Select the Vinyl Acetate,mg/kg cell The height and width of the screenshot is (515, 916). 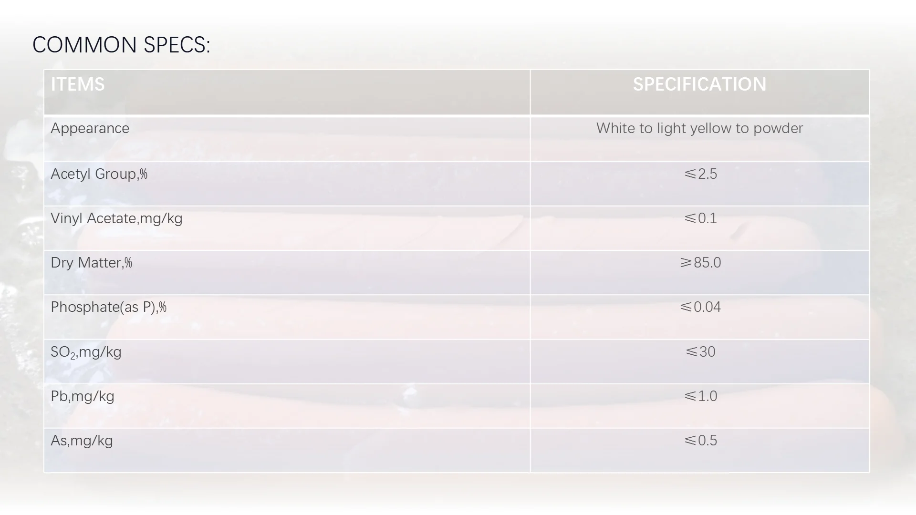[x=287, y=228]
